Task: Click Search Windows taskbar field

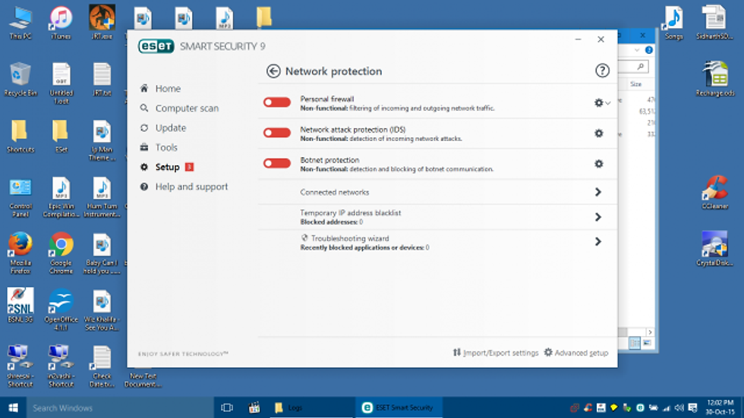Action: click(x=120, y=407)
